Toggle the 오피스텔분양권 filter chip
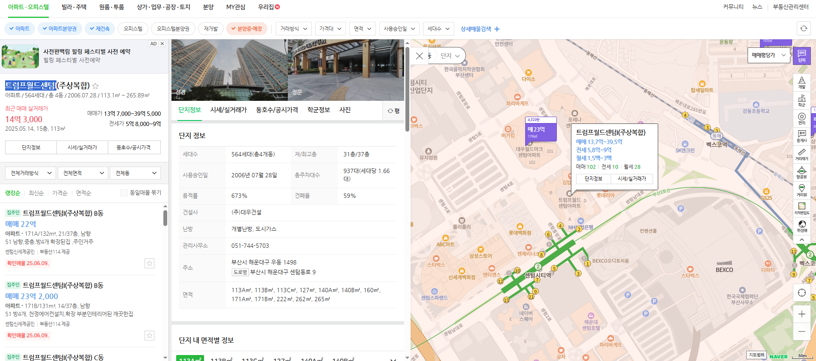 point(173,29)
